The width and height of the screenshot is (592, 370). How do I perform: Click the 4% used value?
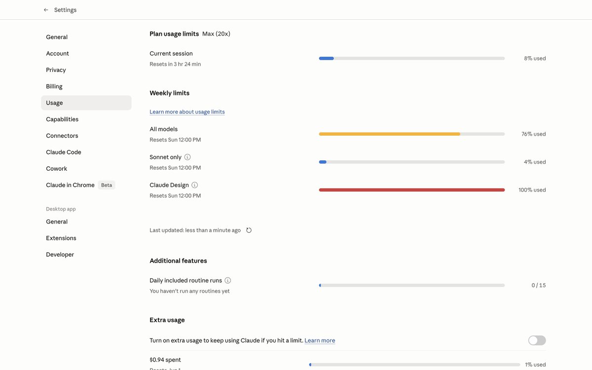point(535,162)
